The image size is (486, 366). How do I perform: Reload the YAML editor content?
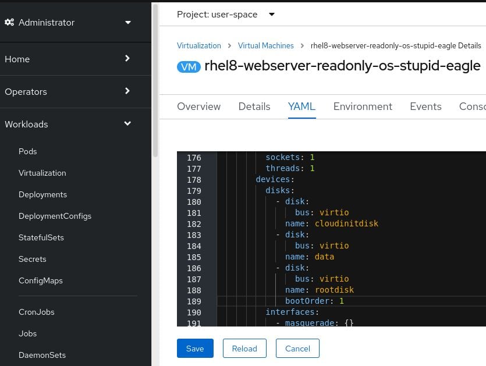pos(244,349)
